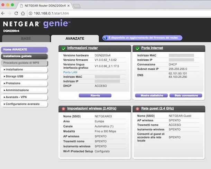This screenshot has width=211, height=169.
Task: Click Connessione value DHCP in Porta Internet
Action: point(173,64)
